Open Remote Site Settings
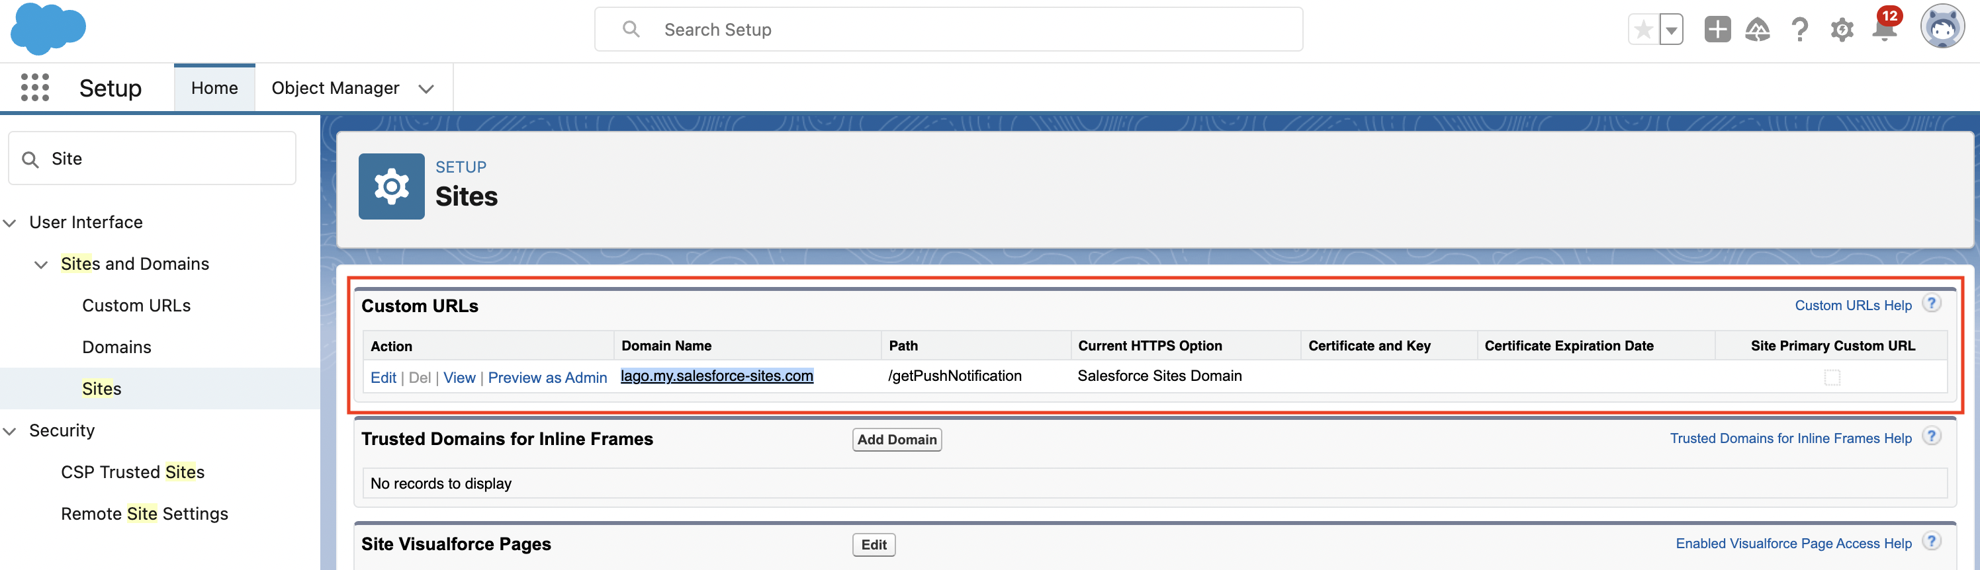1980x570 pixels. pos(144,513)
